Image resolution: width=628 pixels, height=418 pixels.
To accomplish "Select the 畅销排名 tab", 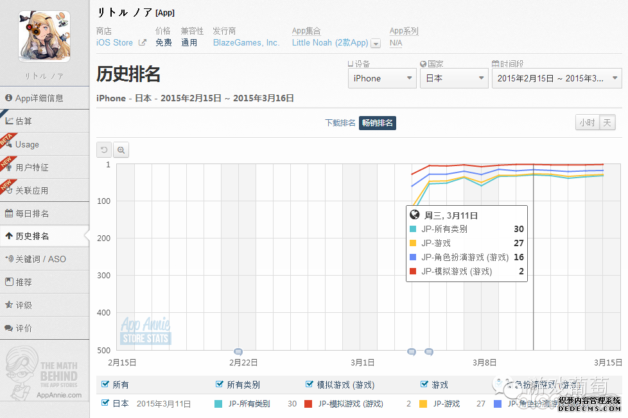I will tap(378, 123).
